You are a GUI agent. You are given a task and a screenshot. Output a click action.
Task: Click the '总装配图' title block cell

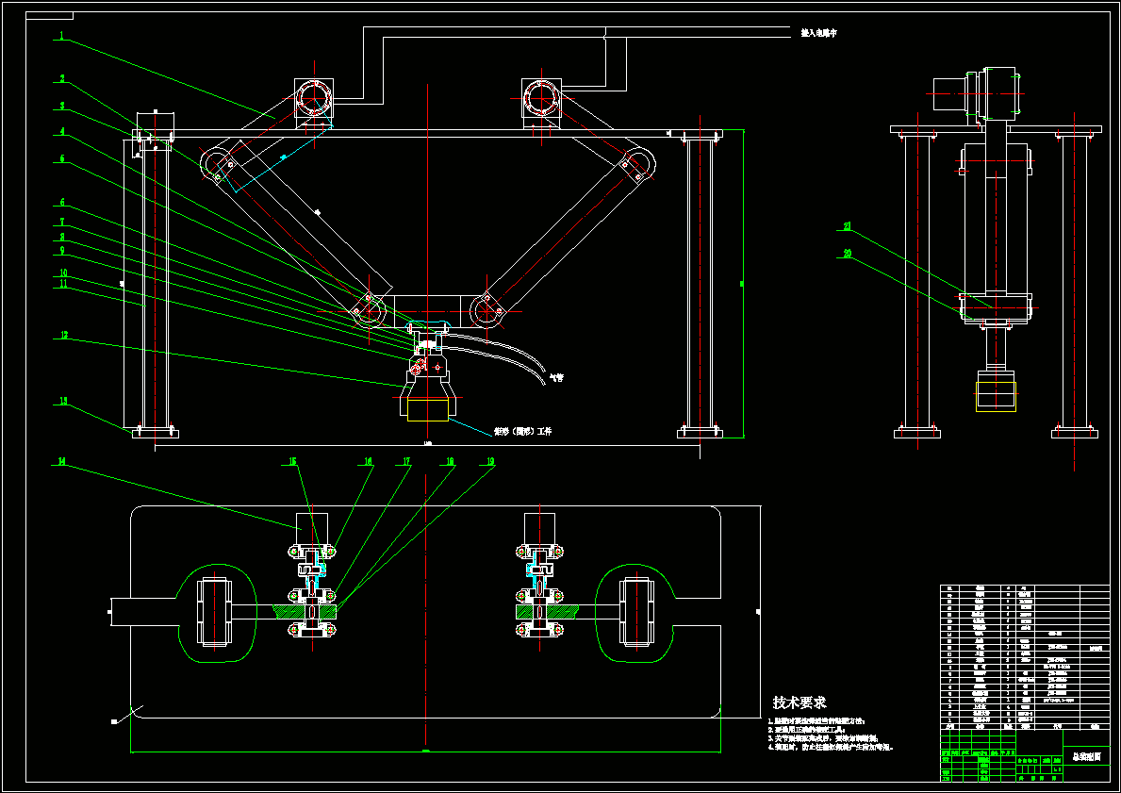click(1087, 756)
